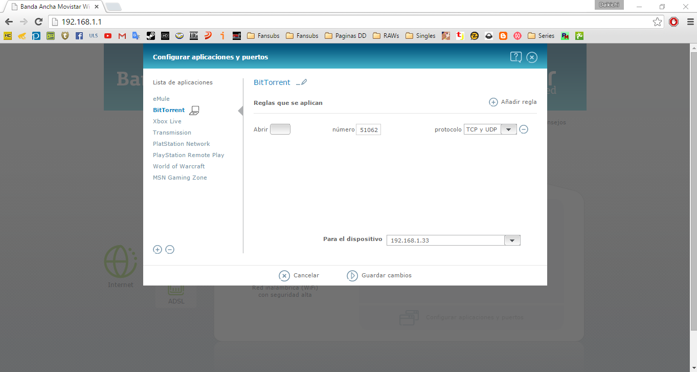697x372 pixels.
Task: Add a new application with the plus icon
Action: pos(158,250)
